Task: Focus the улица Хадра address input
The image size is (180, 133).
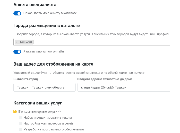Action: coord(124,87)
